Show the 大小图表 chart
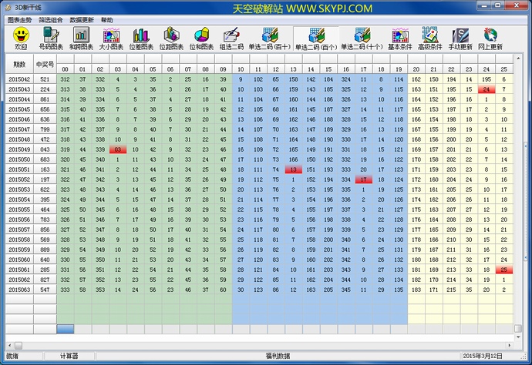The image size is (532, 365). coord(112,39)
